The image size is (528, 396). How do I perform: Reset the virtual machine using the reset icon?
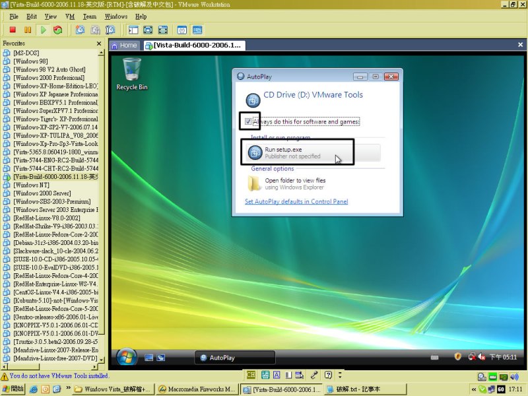[x=58, y=30]
